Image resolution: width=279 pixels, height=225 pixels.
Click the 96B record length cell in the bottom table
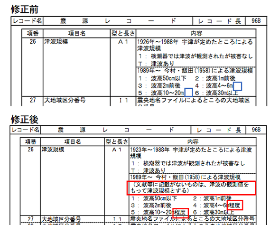click(256, 130)
